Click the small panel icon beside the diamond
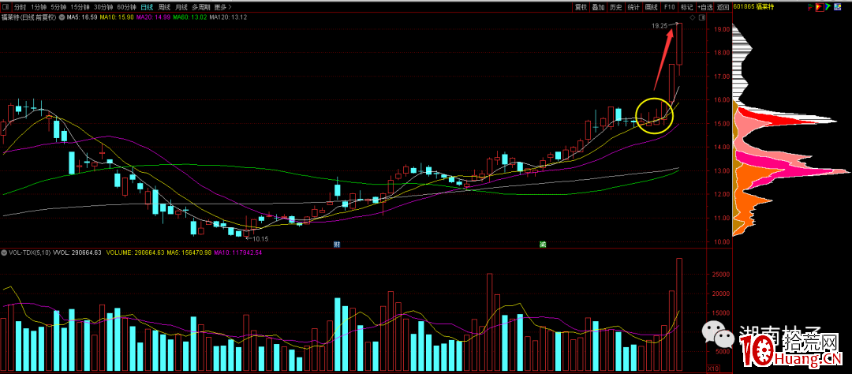Image resolution: width=852 pixels, height=374 pixels. click(701, 17)
